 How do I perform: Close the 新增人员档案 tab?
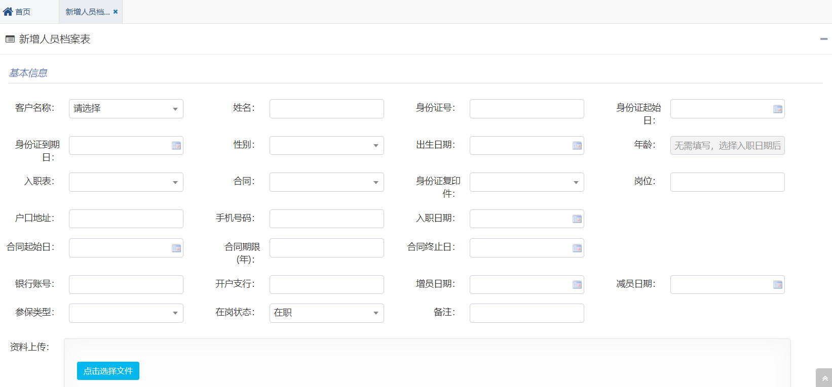pos(116,12)
